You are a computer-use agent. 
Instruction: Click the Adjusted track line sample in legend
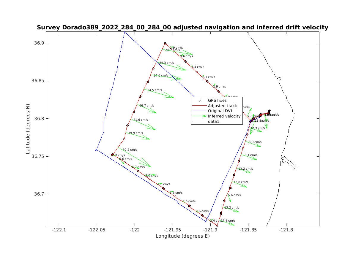[200, 106]
